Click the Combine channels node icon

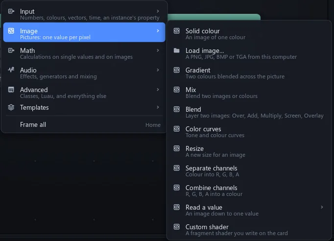(x=177, y=188)
